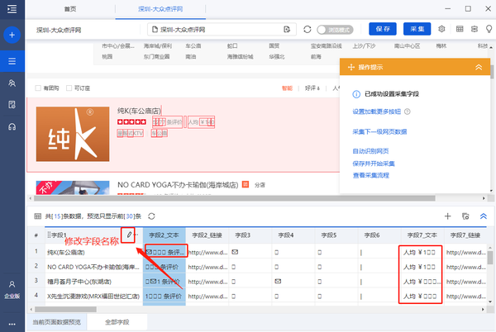The image size is (496, 332).
Task: Click the 采集下一级网页数据 link
Action: coord(379,131)
